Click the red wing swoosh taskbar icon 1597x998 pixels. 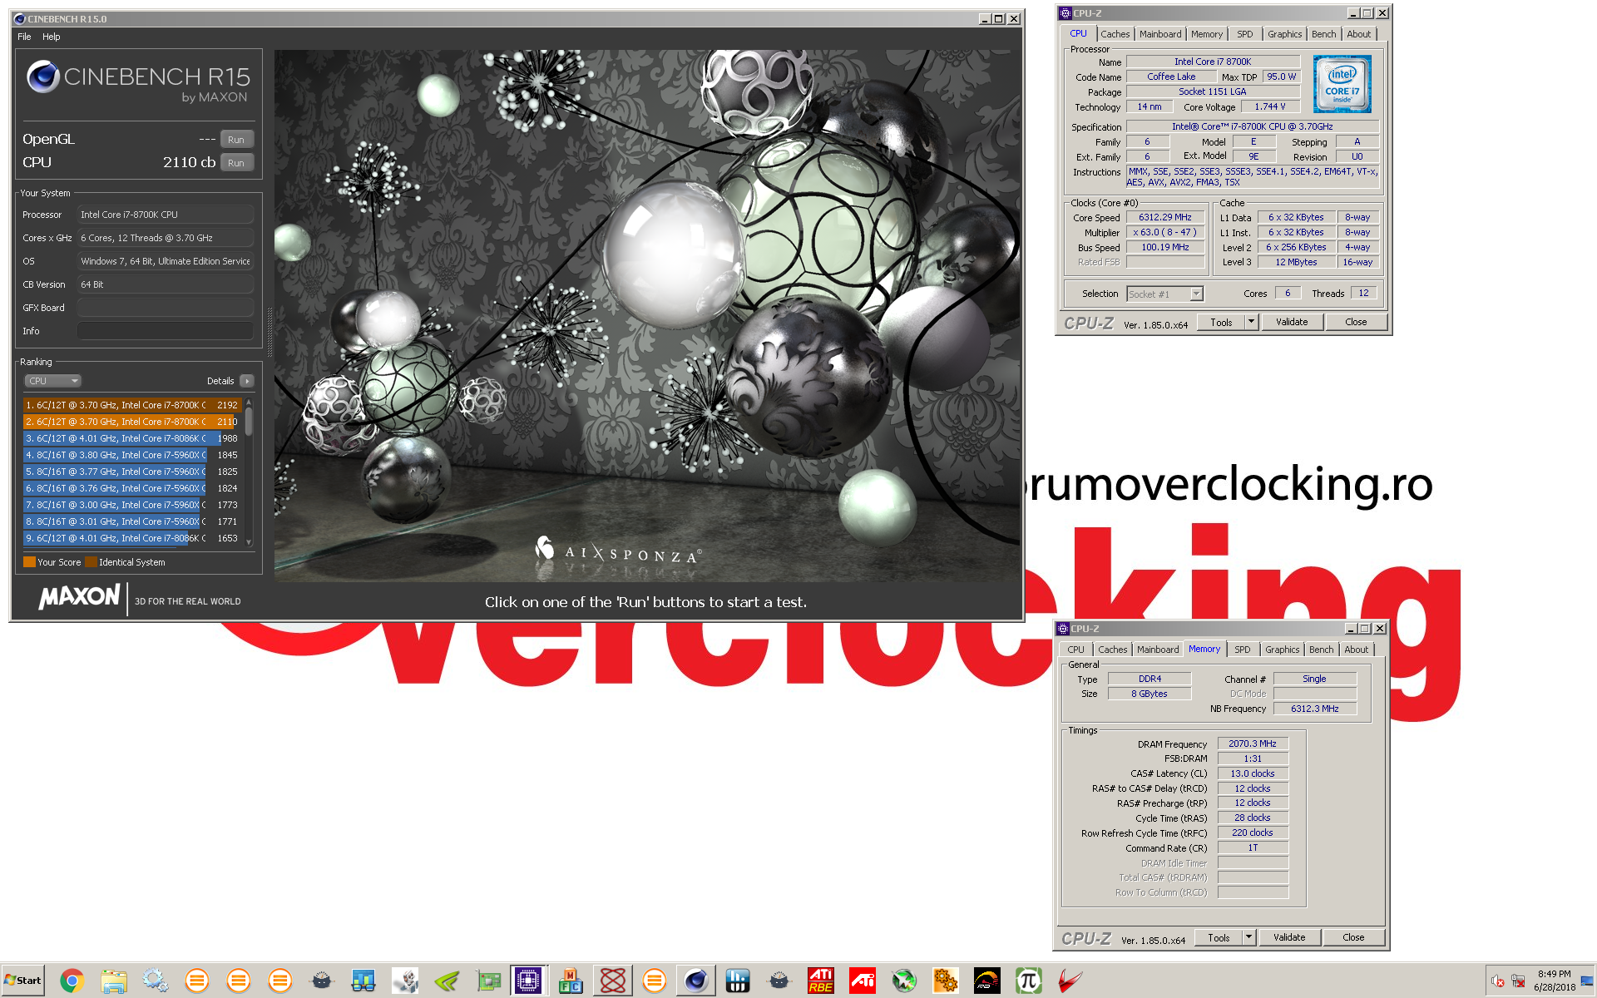coord(1070,981)
